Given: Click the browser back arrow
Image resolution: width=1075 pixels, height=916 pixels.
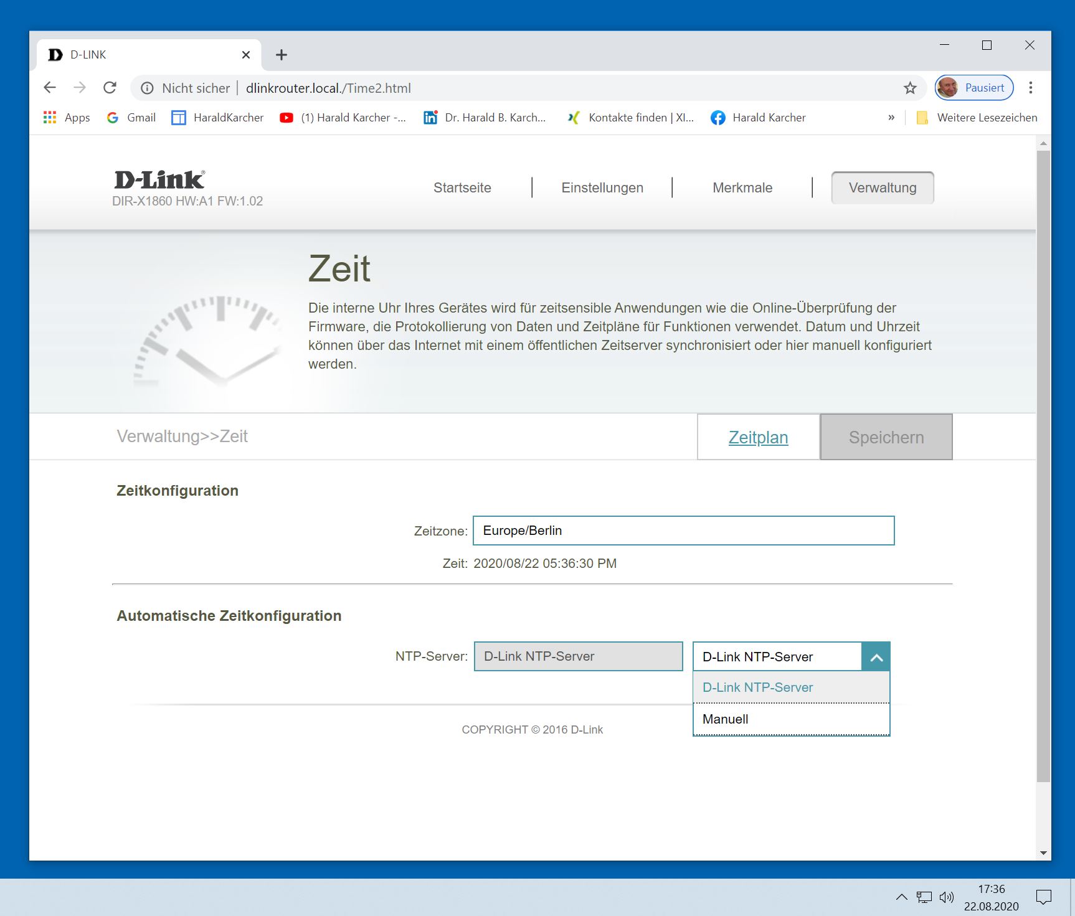Looking at the screenshot, I should 50,88.
